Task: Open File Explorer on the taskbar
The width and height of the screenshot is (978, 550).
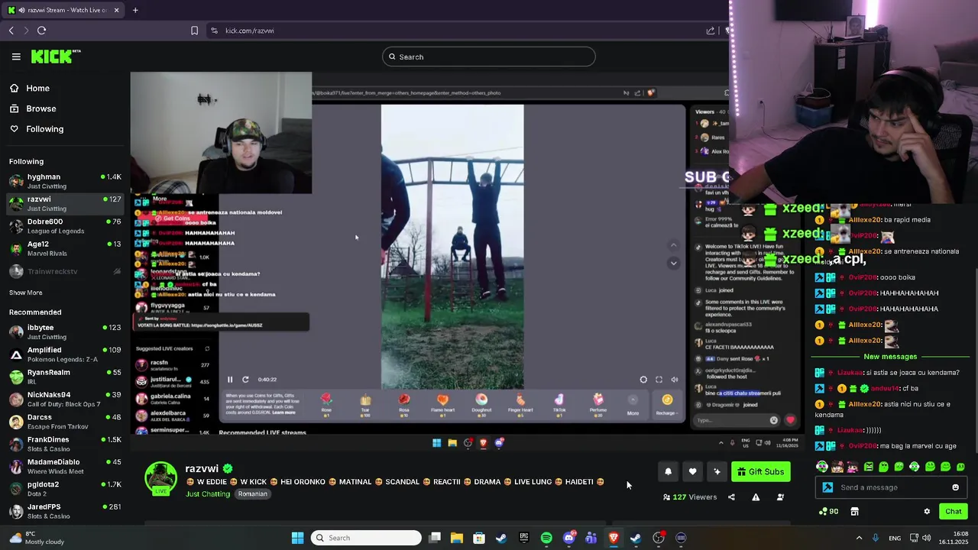Action: pyautogui.click(x=456, y=538)
